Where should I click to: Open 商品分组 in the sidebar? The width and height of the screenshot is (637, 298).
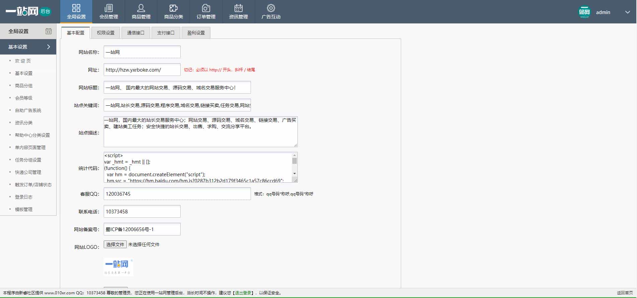[x=24, y=86]
